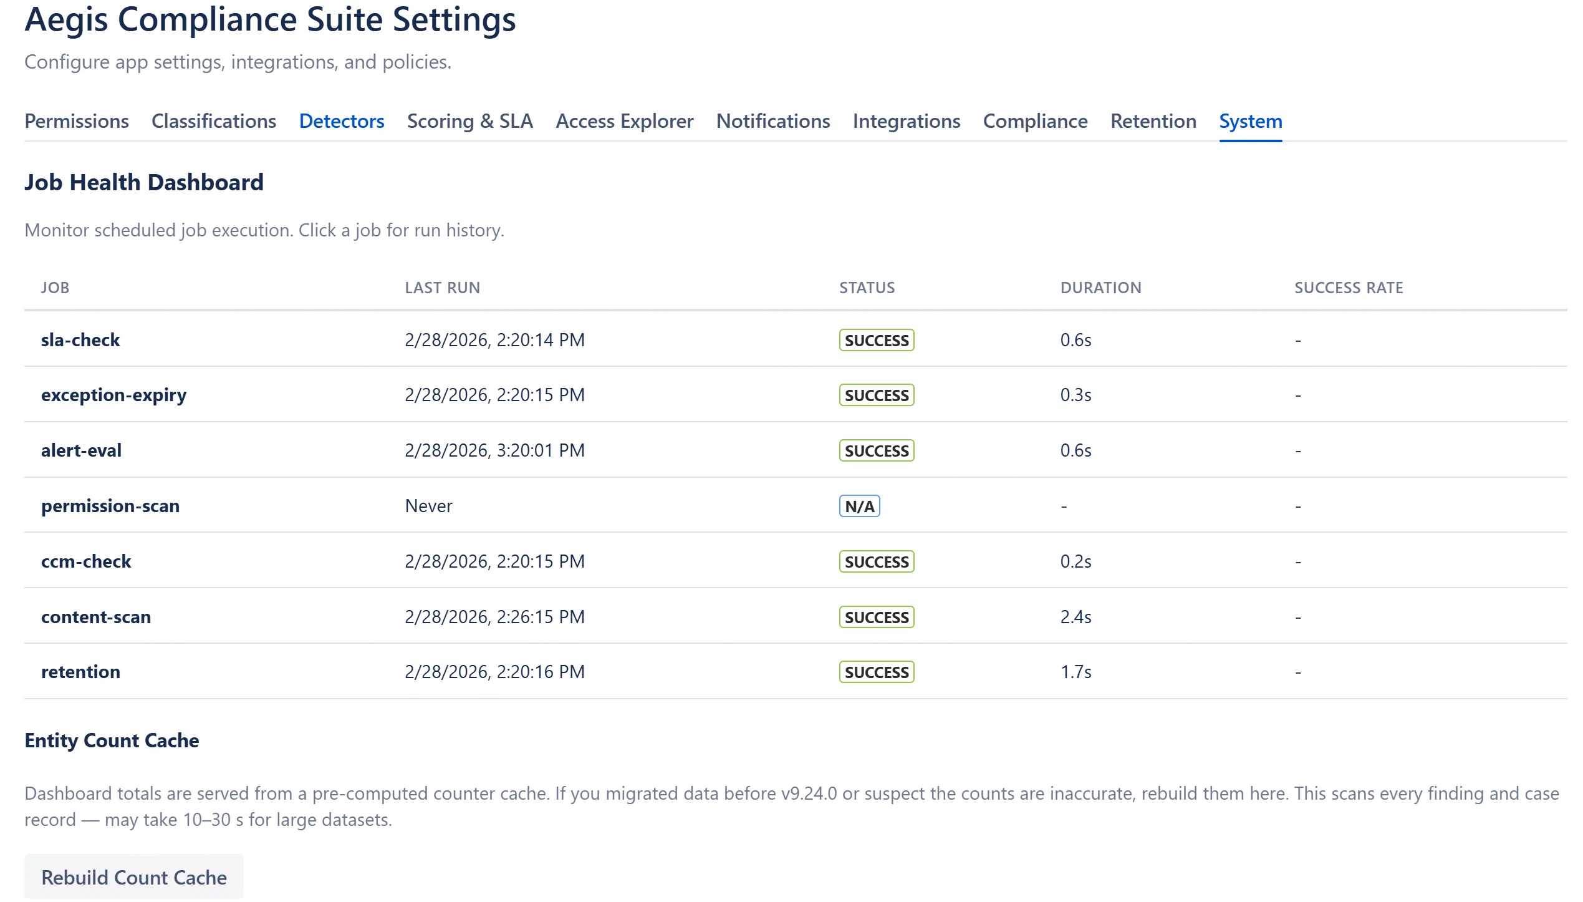
Task: Open run history for permission-scan job
Action: pyautogui.click(x=796, y=505)
